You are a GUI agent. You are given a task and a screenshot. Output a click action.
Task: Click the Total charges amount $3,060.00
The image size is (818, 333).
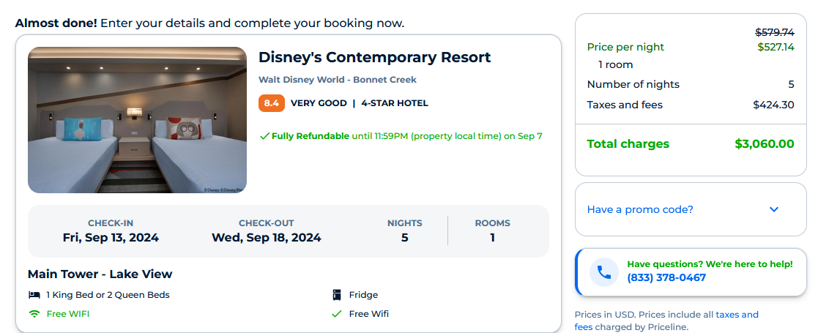(764, 143)
